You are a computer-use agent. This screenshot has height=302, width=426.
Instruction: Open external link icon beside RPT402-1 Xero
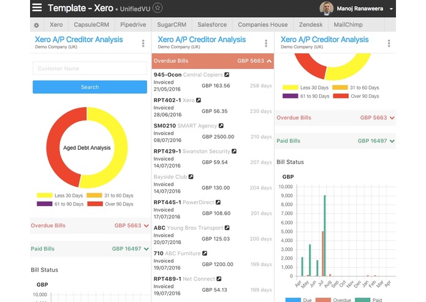tap(199, 100)
